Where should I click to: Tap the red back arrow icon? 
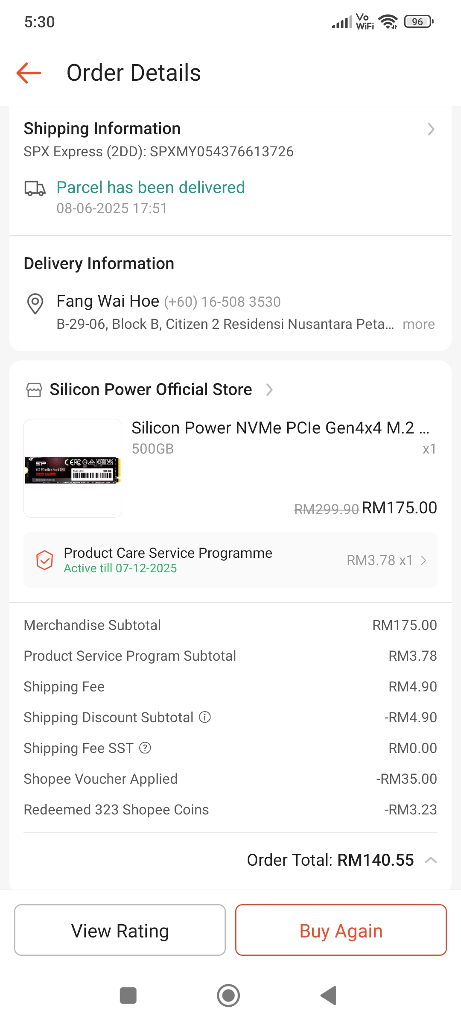point(29,73)
